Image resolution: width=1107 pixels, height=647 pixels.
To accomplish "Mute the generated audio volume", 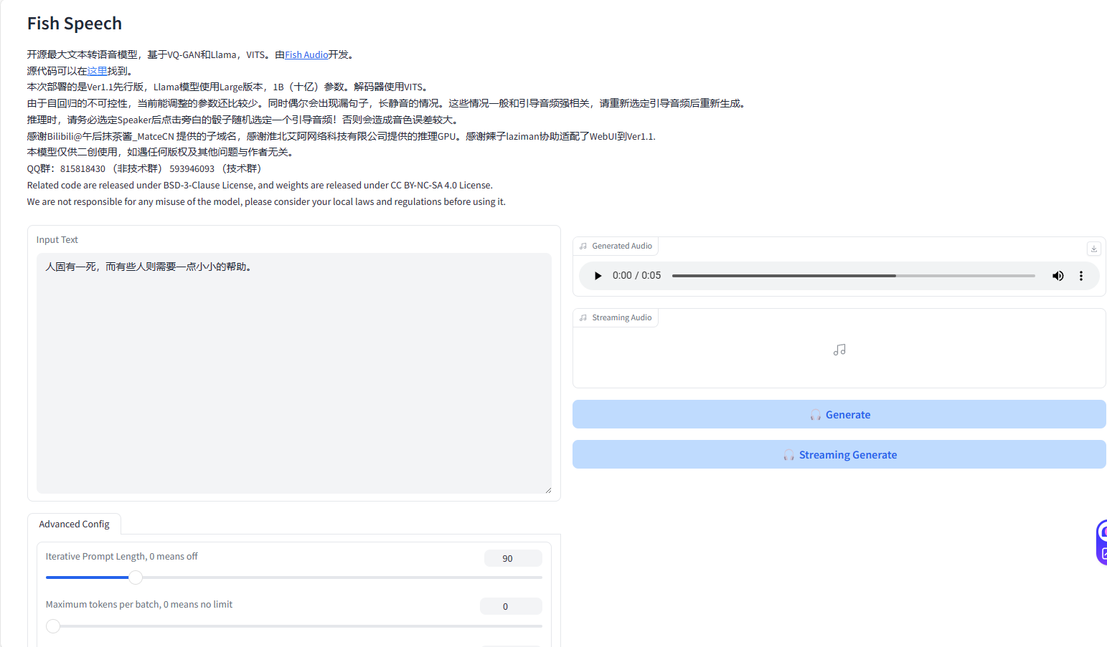I will coord(1057,276).
